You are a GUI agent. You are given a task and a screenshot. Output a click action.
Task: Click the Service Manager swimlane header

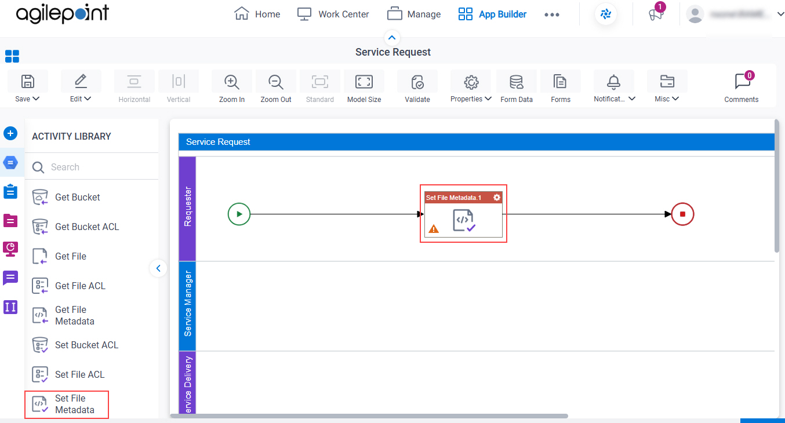[188, 306]
